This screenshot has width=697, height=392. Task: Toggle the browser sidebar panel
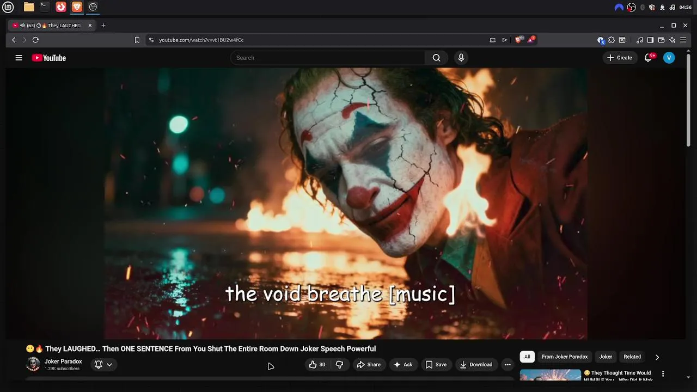650,40
